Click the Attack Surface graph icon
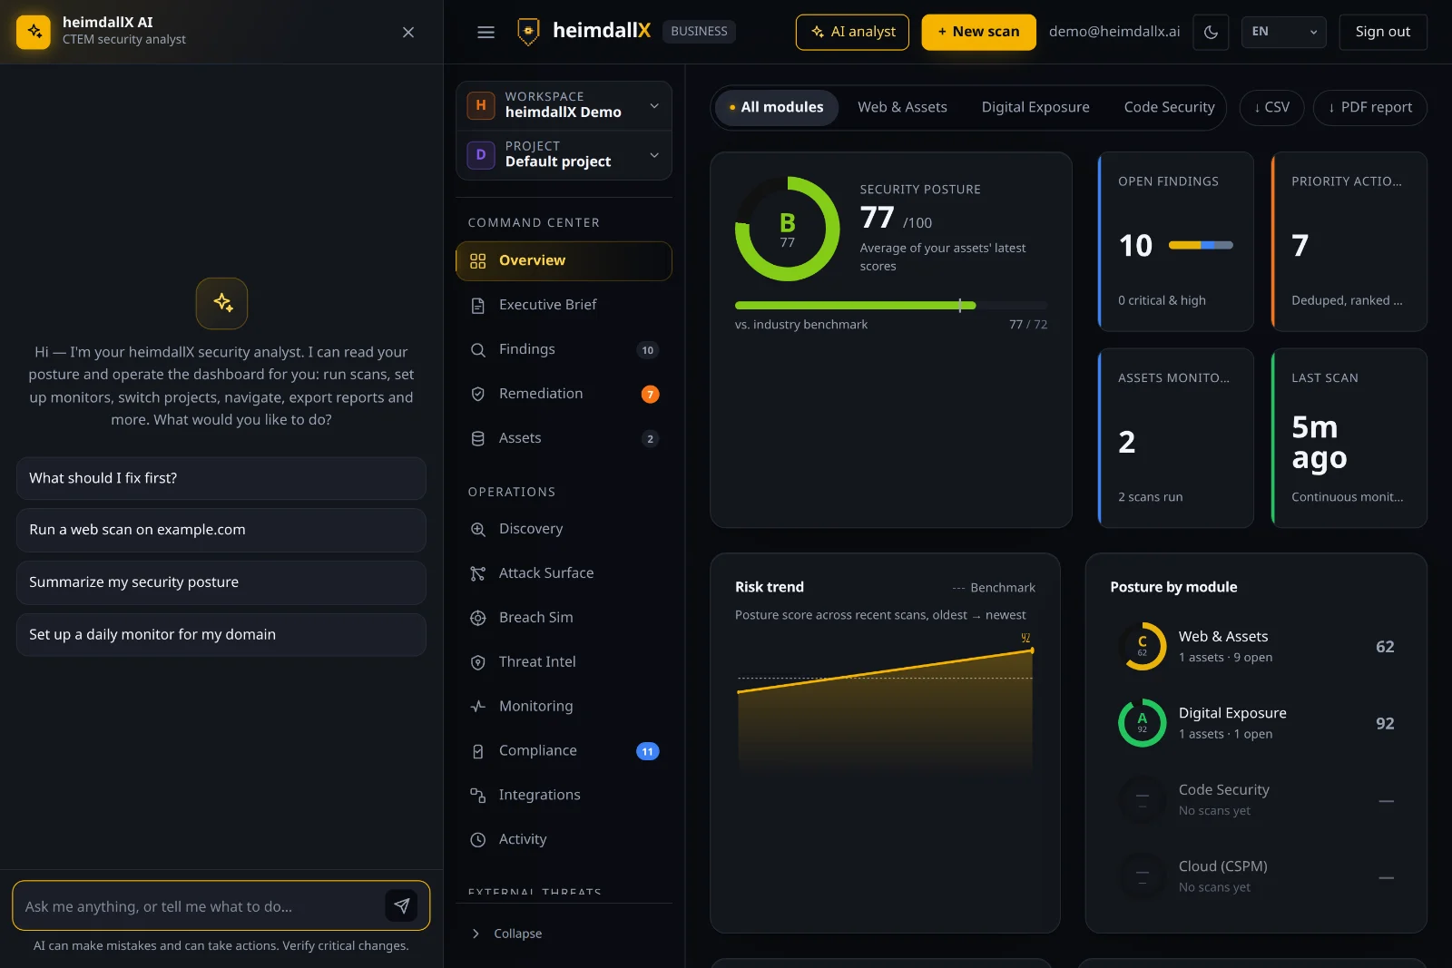1452x968 pixels. click(478, 573)
